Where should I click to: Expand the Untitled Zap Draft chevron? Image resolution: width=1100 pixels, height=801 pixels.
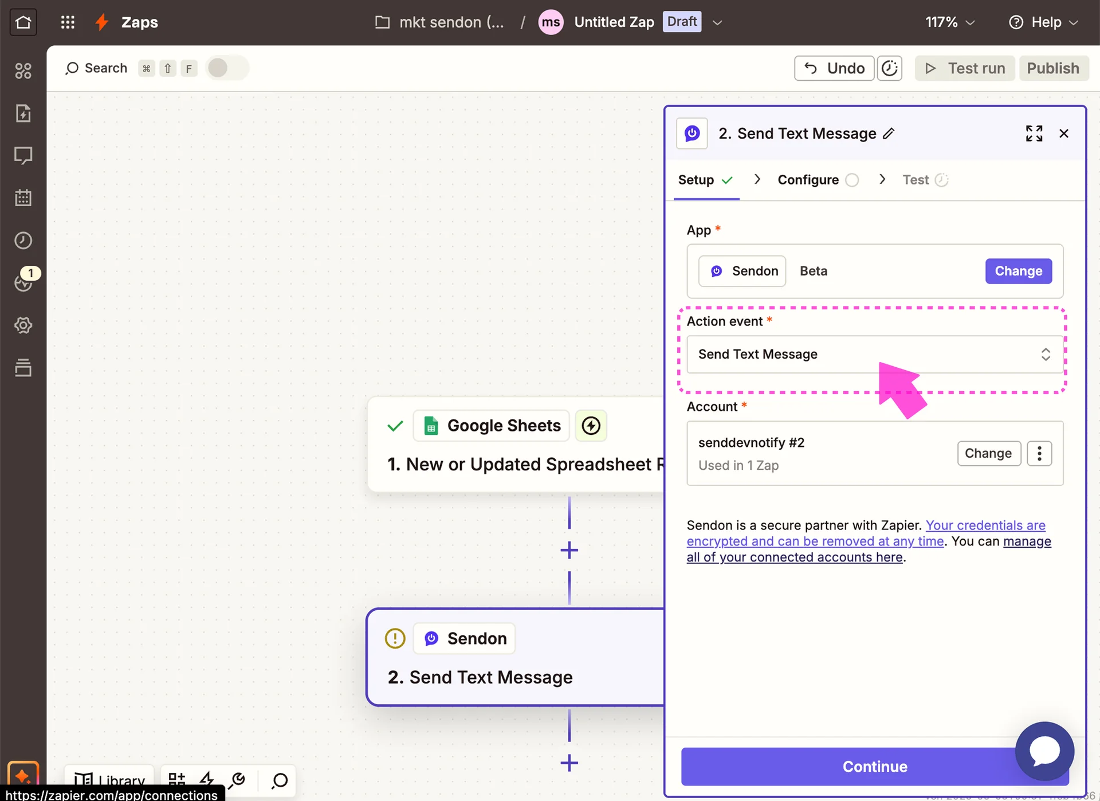pos(717,22)
